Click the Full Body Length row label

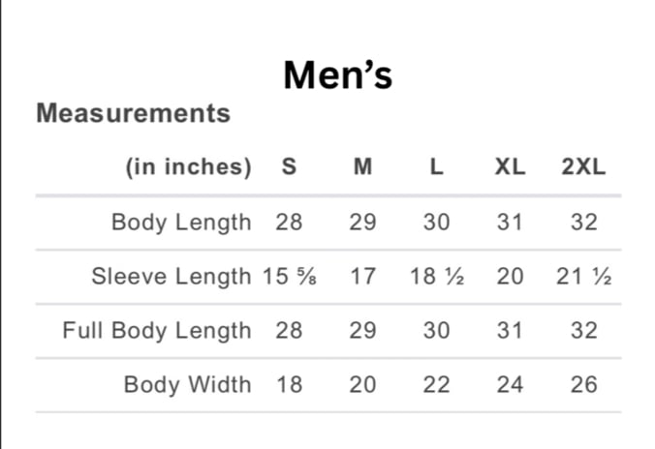(x=157, y=331)
